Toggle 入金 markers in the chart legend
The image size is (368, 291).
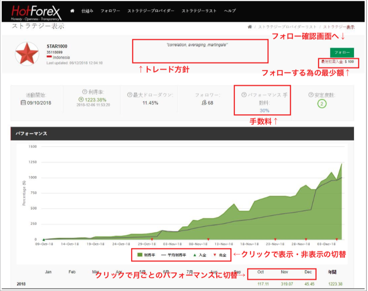[x=199, y=255]
